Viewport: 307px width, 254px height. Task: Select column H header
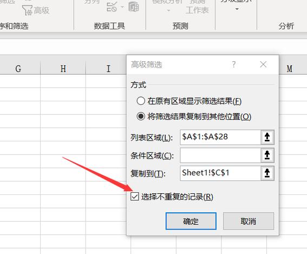(63, 69)
